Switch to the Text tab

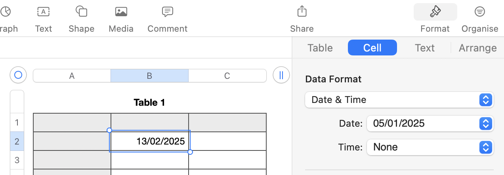tap(425, 48)
